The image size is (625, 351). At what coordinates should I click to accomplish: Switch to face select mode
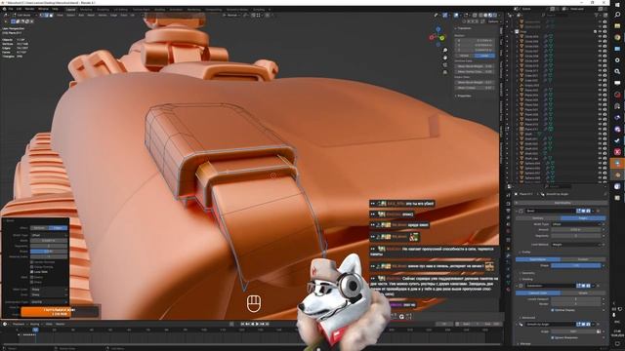pyautogui.click(x=51, y=16)
